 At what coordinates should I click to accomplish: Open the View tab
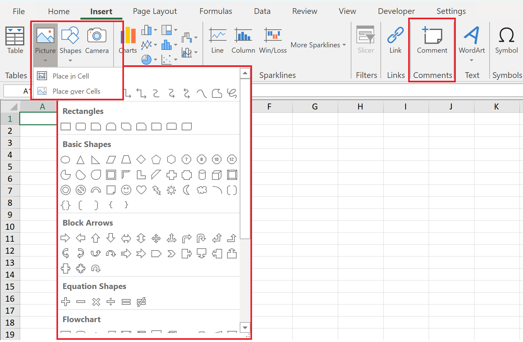pos(347,11)
